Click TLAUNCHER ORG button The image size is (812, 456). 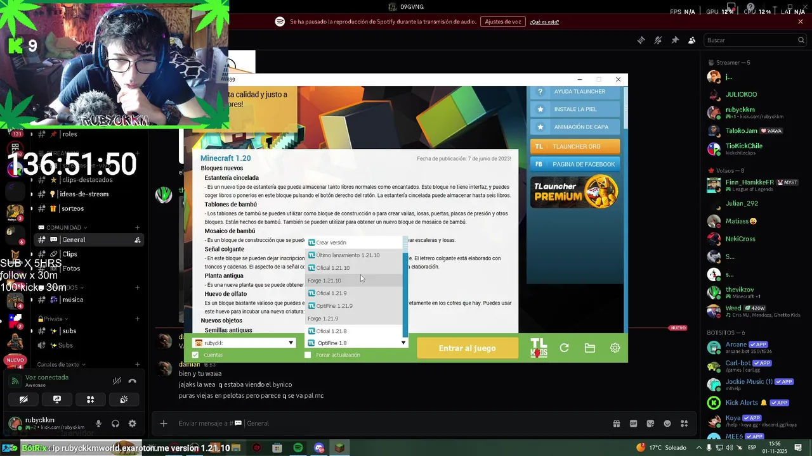(x=575, y=146)
